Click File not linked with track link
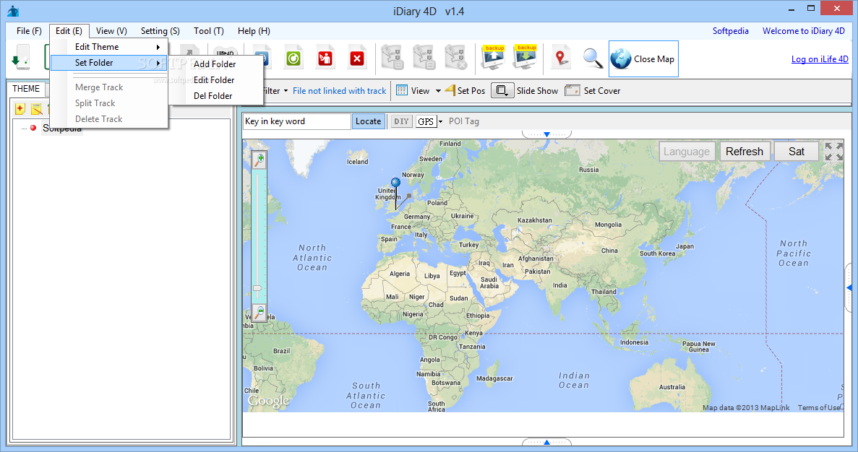Image resolution: width=858 pixels, height=452 pixels. click(339, 91)
